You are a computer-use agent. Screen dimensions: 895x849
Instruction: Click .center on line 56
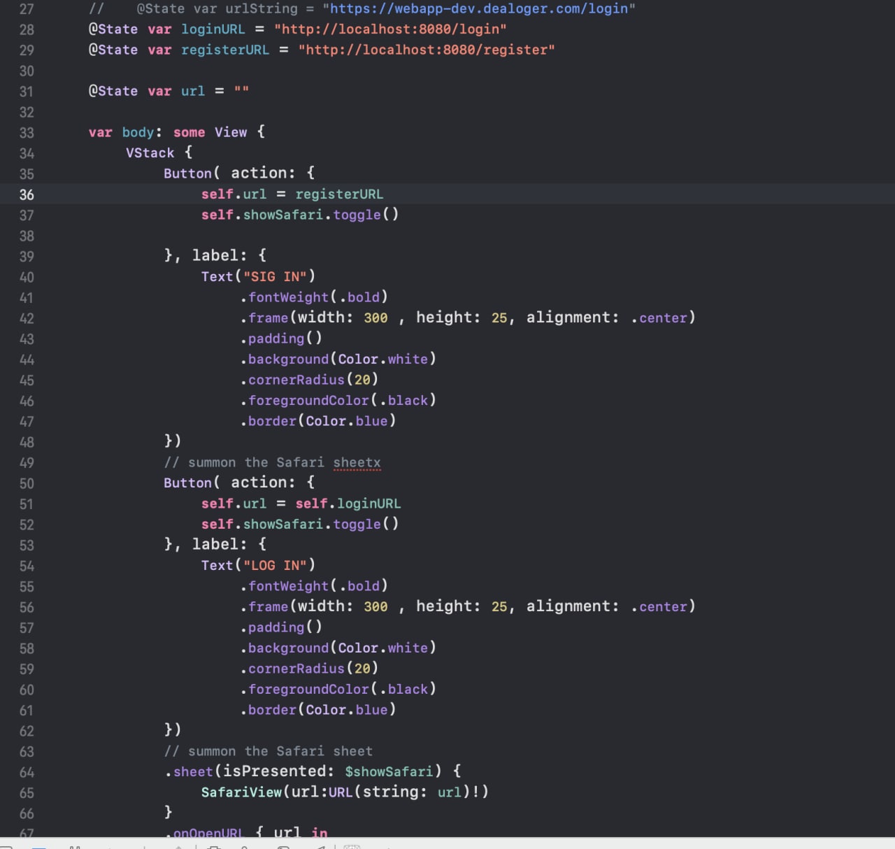[x=659, y=606]
